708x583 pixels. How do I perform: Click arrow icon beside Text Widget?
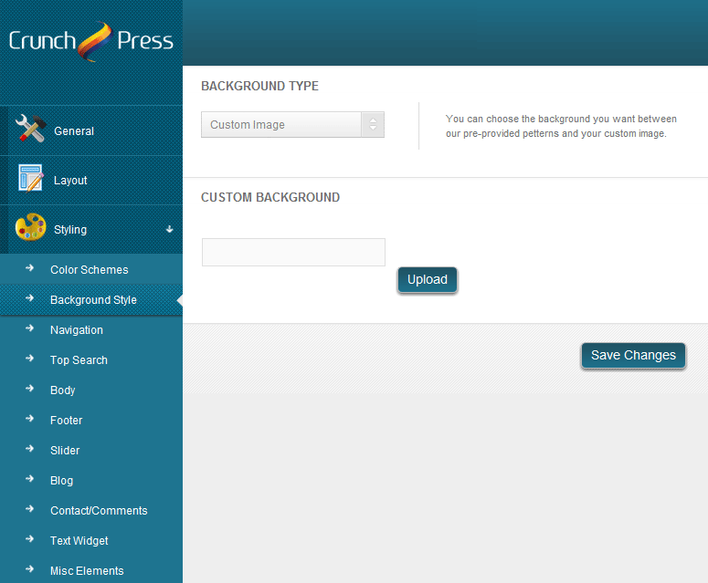click(x=30, y=539)
